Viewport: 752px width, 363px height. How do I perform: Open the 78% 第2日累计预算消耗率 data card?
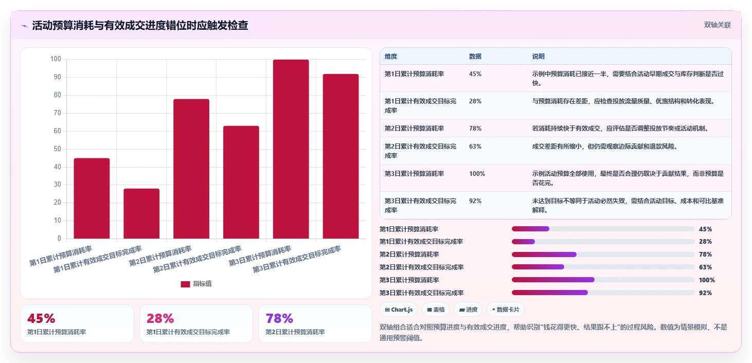(315, 324)
